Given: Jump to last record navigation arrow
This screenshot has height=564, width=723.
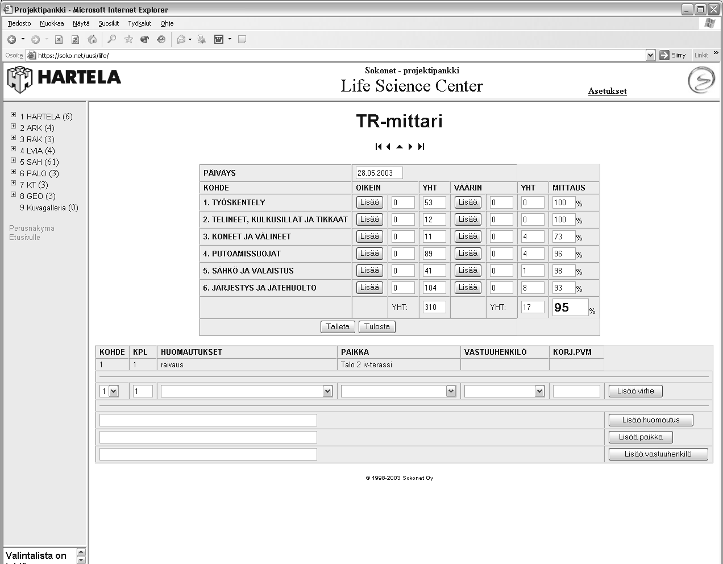Looking at the screenshot, I should click(421, 147).
